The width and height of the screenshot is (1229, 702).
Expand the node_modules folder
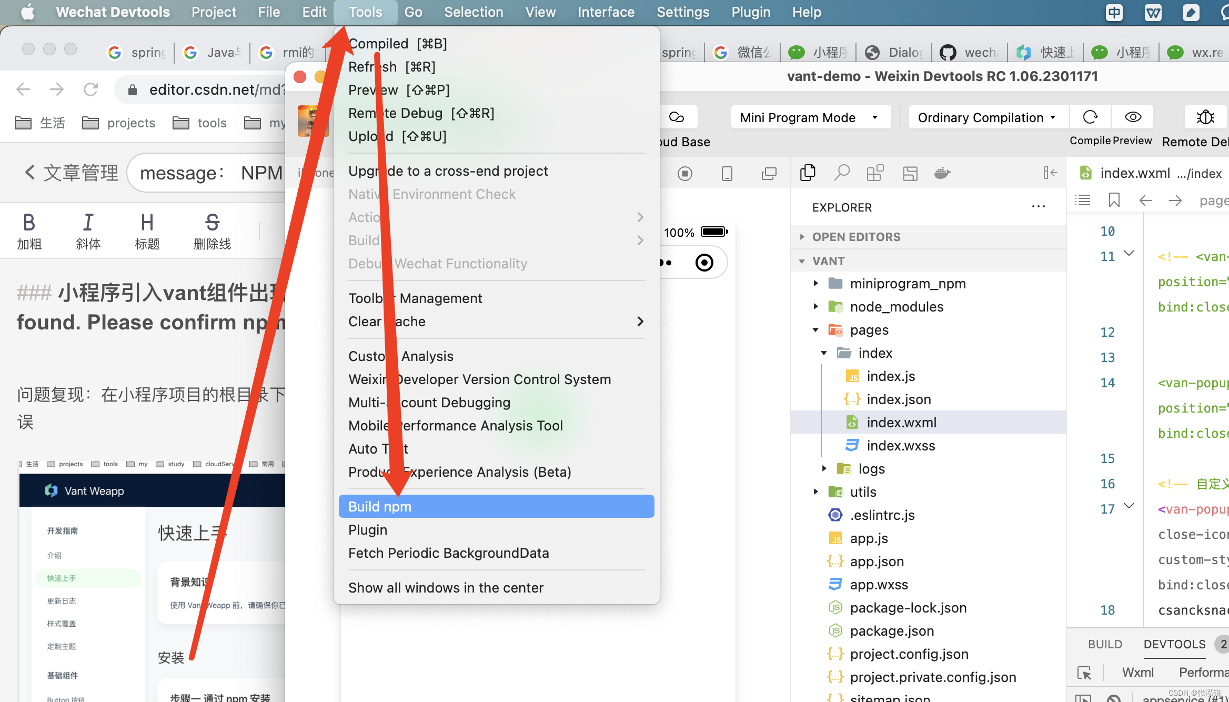coord(896,307)
